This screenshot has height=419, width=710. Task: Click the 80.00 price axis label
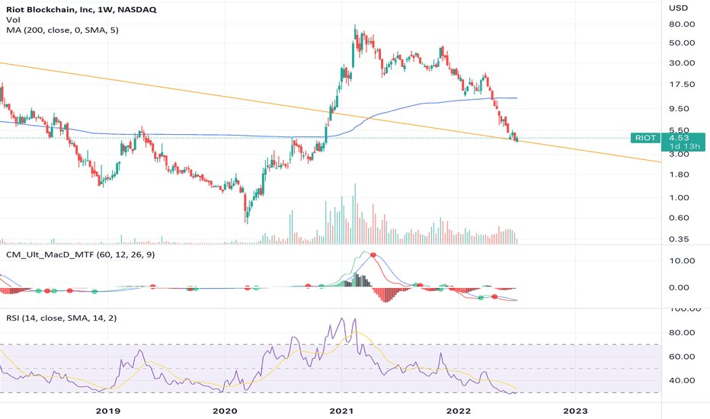682,24
